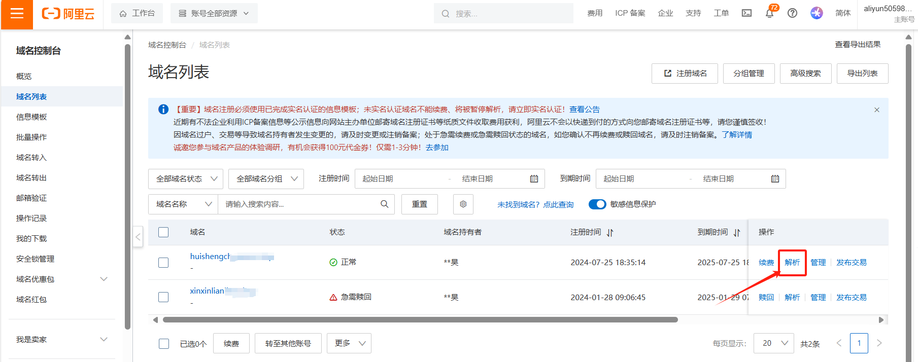Viewport: 918px width, 362px height.
Task: Sort by registration time column
Action: point(610,233)
